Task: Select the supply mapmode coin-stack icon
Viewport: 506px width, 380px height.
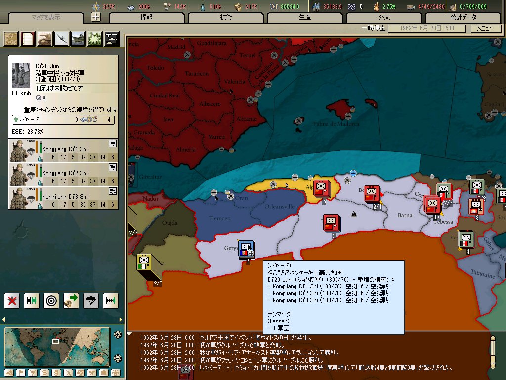Action: tap(56, 373)
